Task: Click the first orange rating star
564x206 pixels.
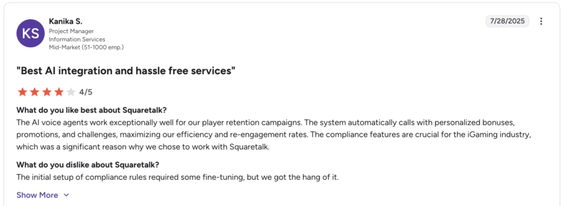Action: click(x=22, y=92)
